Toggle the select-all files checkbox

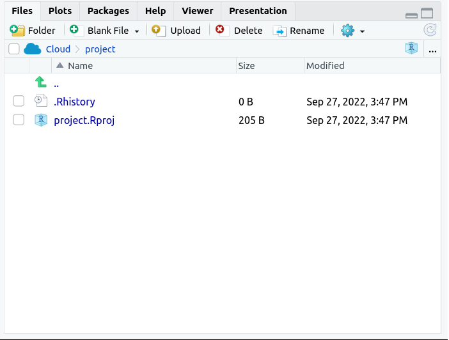coord(14,49)
